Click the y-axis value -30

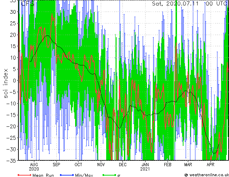point(11,149)
